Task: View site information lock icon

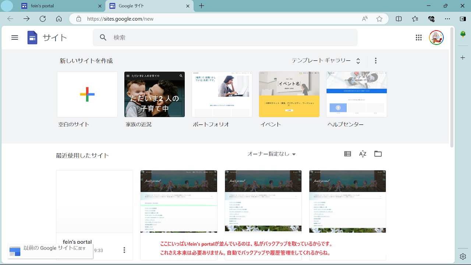Action: pos(78,19)
